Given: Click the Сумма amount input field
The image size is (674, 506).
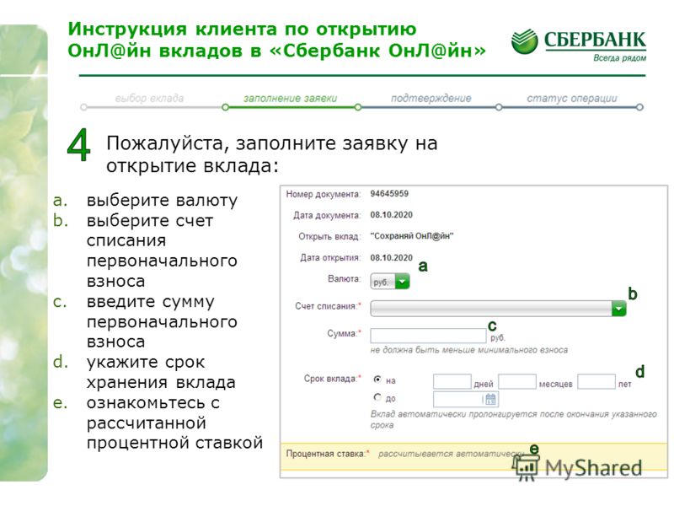Looking at the screenshot, I should click(428, 336).
